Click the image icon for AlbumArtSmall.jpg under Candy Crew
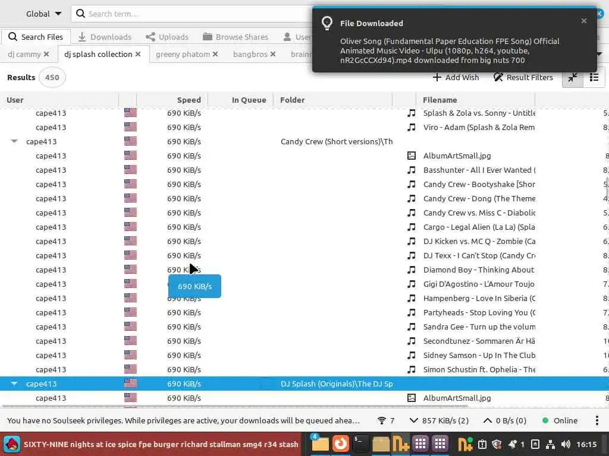Viewport: 609px width, 456px height. (412, 156)
